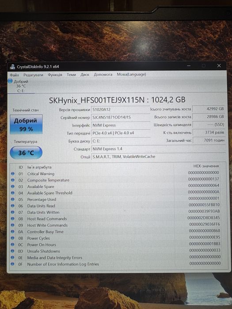The image size is (232, 309).
Task: Click the total host writes value 28986 GB
Action: (x=209, y=117)
